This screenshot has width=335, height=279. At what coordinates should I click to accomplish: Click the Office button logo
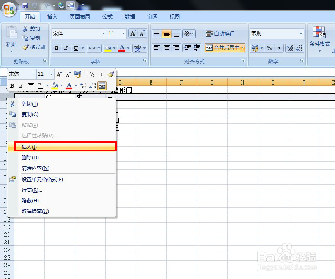pos(9,9)
